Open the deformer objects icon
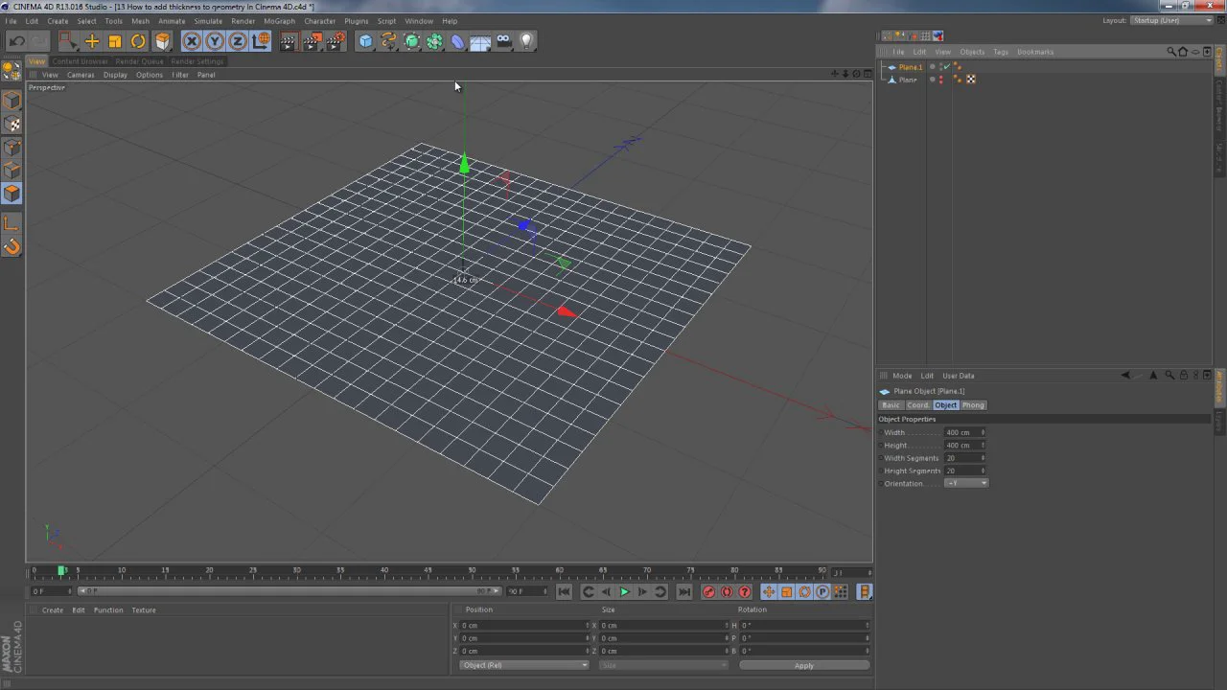Viewport: 1227px width, 690px height. coord(458,41)
